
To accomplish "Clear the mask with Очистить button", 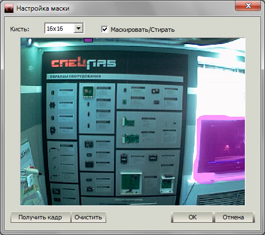I will point(88,217).
